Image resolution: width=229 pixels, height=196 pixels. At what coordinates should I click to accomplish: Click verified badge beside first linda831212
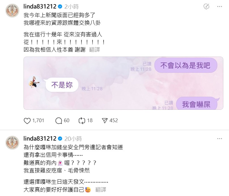60,7
